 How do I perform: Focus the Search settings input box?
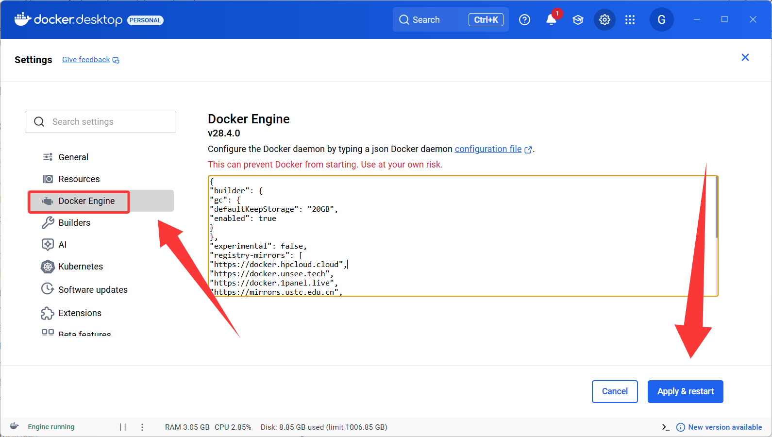[x=101, y=122]
